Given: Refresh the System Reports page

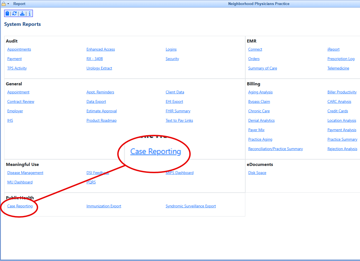Looking at the screenshot, I should tap(14, 13).
